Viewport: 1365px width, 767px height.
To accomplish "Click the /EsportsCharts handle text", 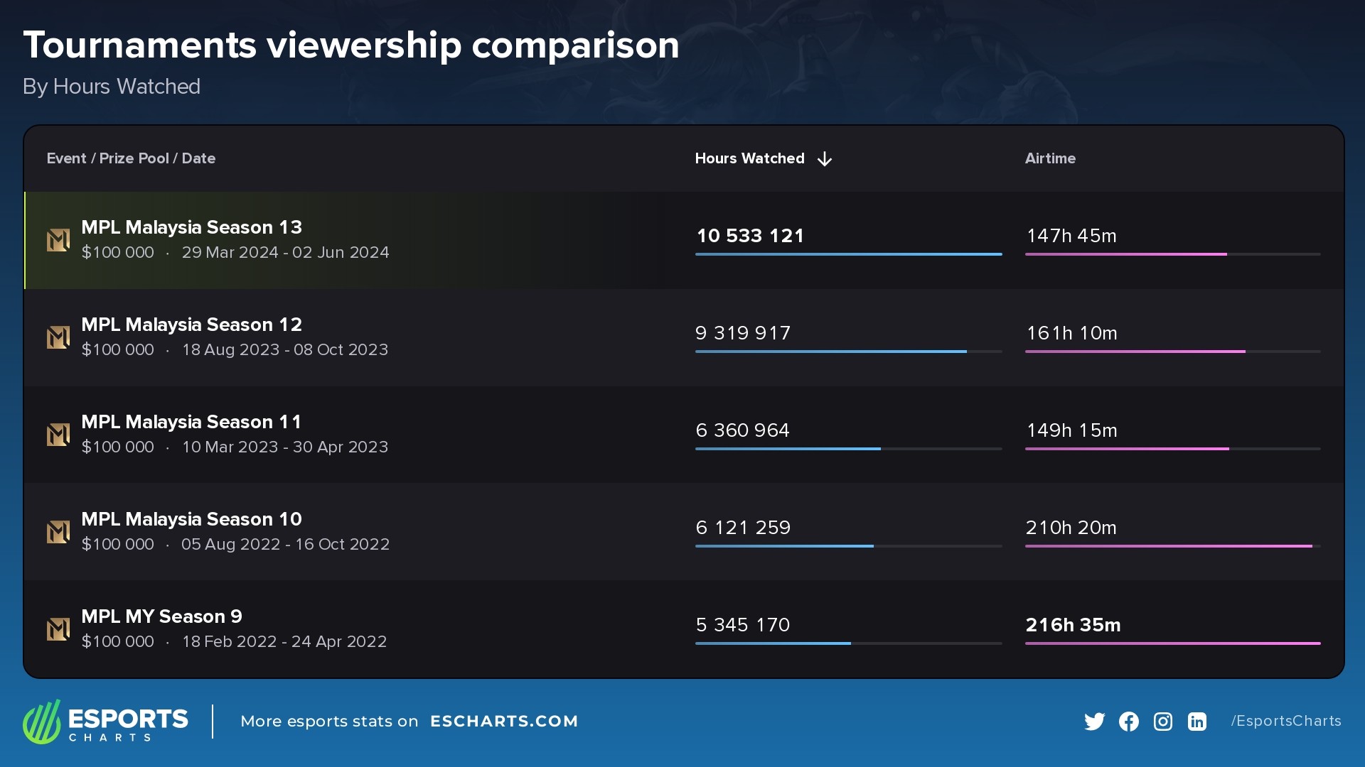I will 1286,721.
